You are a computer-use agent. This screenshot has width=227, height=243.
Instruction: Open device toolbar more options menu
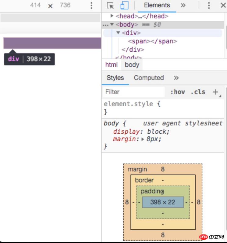tap(91, 5)
